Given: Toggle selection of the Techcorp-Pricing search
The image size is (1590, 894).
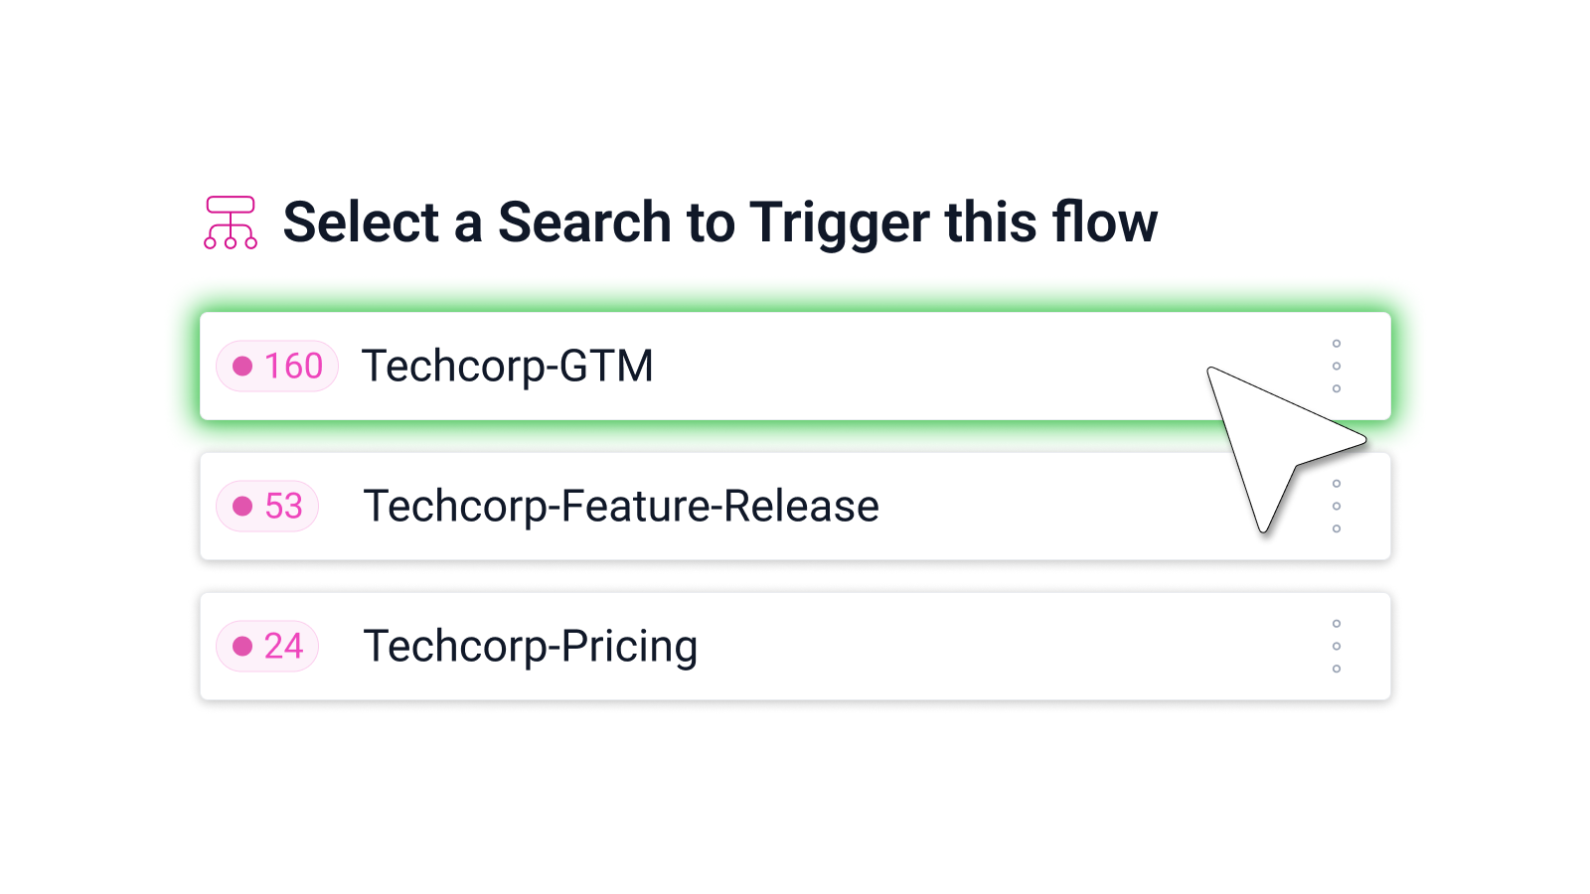Looking at the screenshot, I should tap(696, 646).
